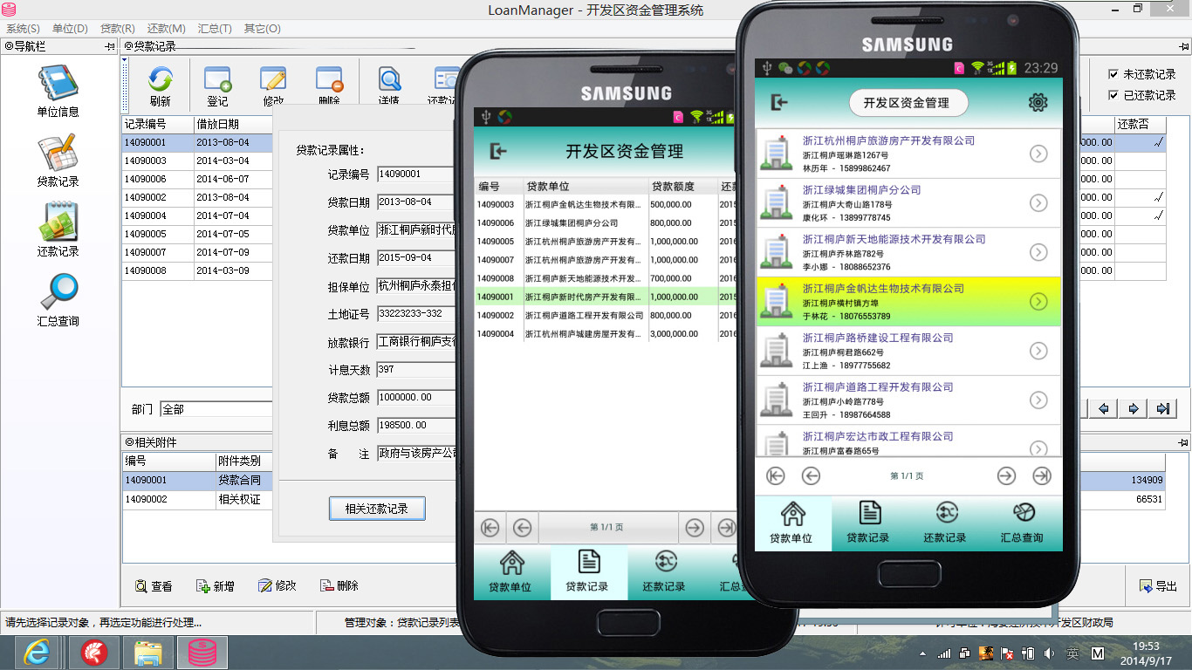Open the 系统(S) menu
1192x670 pixels.
point(23,29)
